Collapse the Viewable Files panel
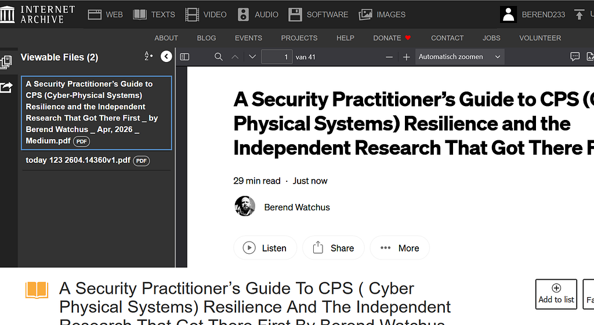The height and width of the screenshot is (325, 594). click(166, 56)
